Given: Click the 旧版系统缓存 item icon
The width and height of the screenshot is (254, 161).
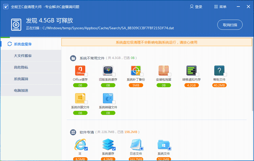Looking at the screenshot, I should point(108,71).
